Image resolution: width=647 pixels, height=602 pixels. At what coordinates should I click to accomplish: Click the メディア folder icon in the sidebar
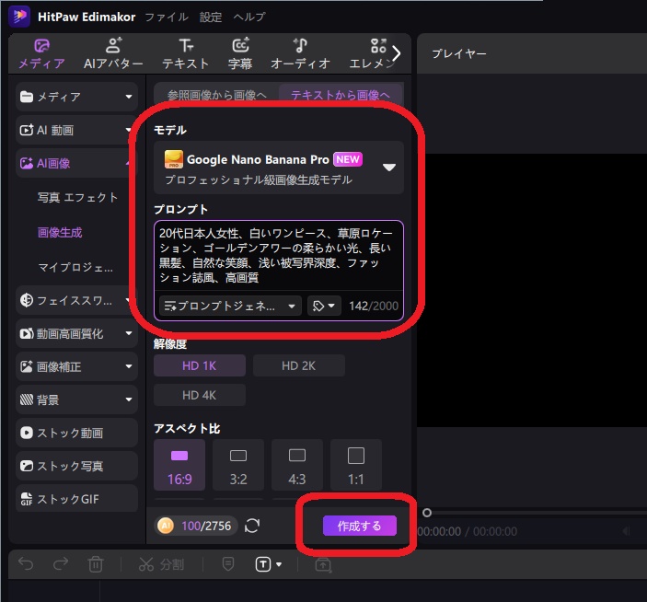click(27, 97)
